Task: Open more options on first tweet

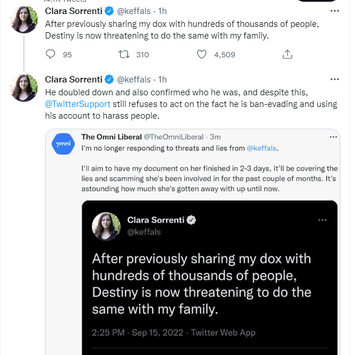Action: click(x=334, y=11)
